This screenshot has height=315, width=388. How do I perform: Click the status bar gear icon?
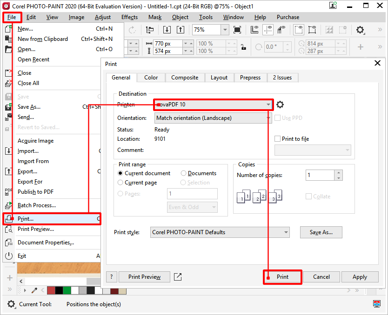tap(11, 304)
